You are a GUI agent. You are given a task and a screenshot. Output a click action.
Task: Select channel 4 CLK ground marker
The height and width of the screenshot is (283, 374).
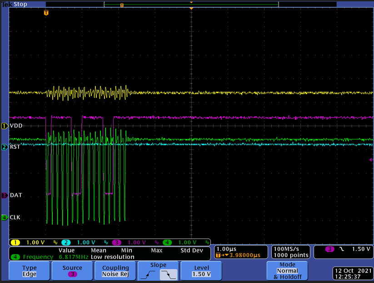[x=5, y=217]
